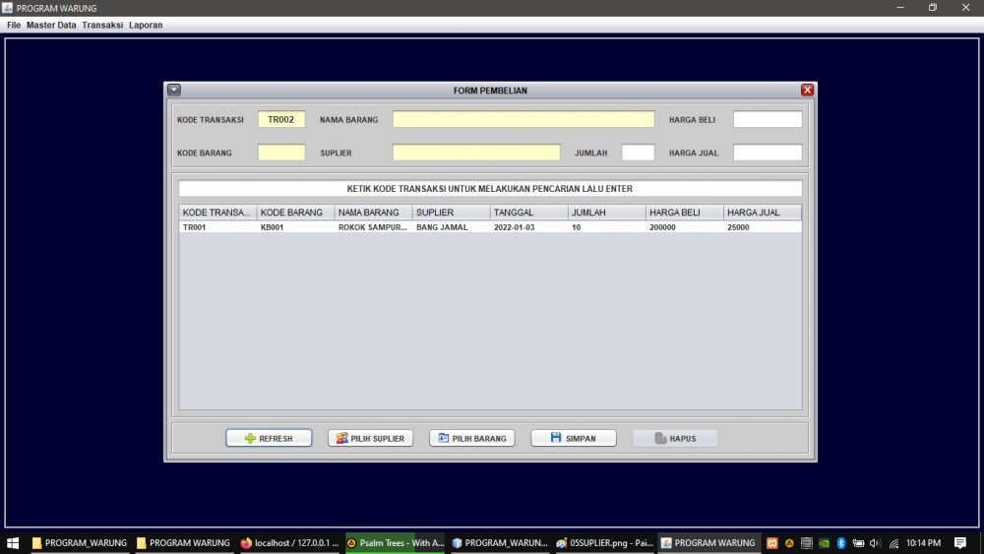Open the Windows notification center icon
This screenshot has height=554, width=984.
[x=960, y=543]
